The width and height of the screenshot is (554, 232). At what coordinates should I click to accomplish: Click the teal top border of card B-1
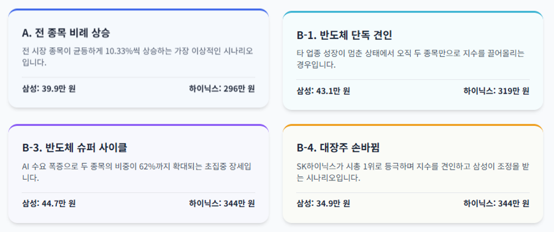pos(413,12)
